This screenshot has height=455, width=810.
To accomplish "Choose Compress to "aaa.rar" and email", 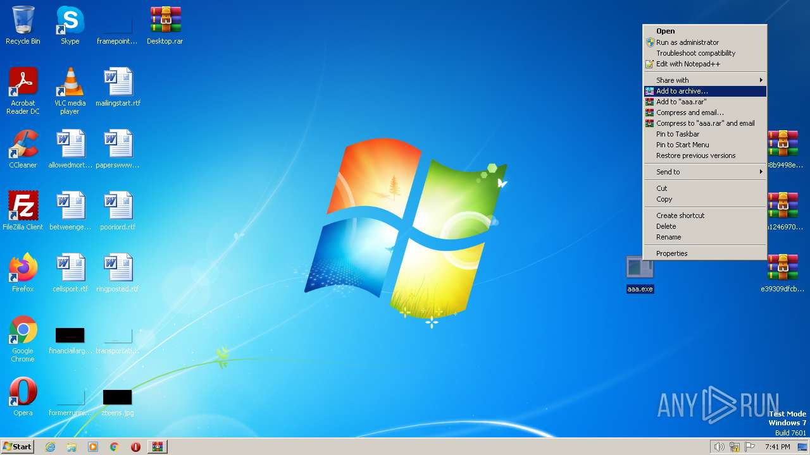I will point(705,123).
